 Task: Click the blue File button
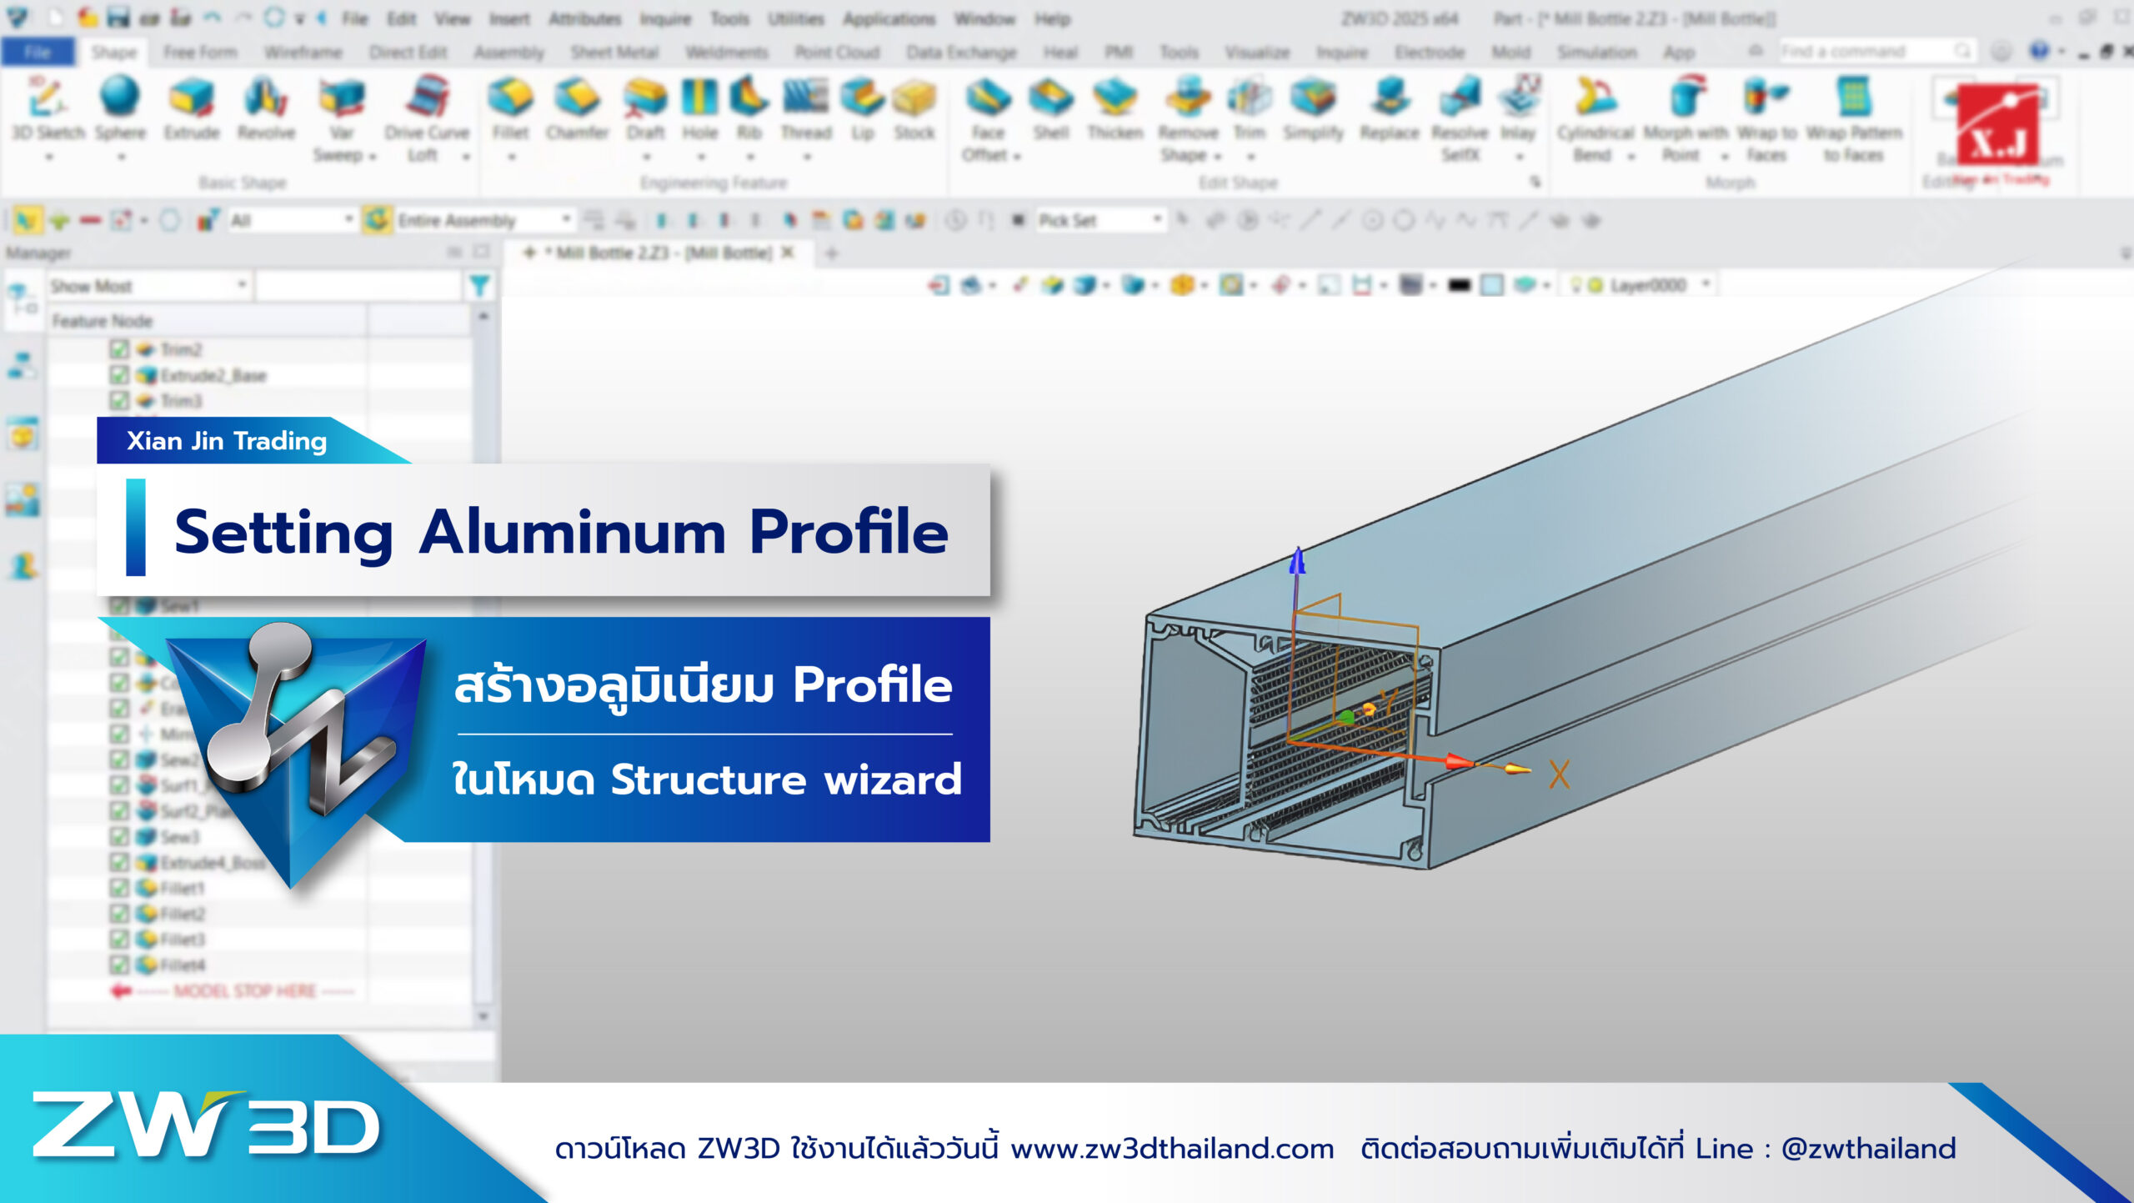click(x=38, y=53)
